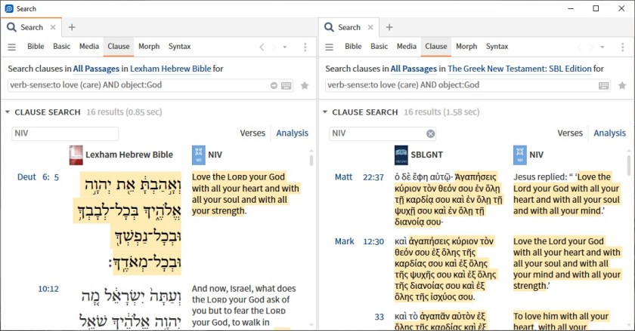Switch left panel to Media search
635x331 pixels.
89,47
